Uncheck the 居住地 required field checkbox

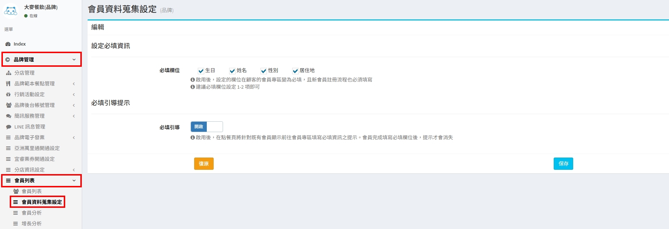coord(295,71)
